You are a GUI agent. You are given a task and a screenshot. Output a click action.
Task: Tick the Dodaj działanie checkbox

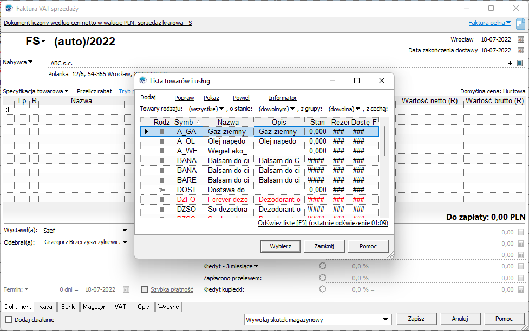coord(8,319)
